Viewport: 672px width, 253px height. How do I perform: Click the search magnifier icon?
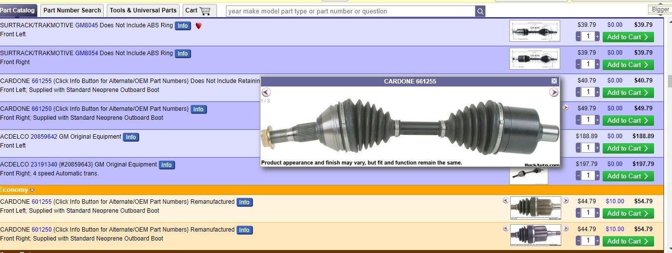click(x=480, y=11)
